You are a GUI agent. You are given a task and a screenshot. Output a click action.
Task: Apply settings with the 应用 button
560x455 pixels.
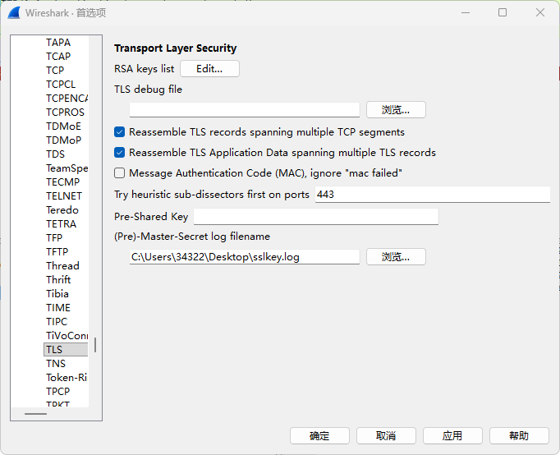452,436
